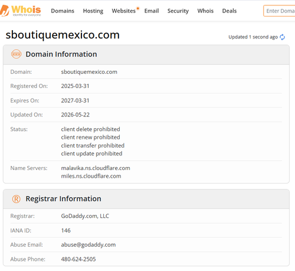This screenshot has height=271, width=295.
Task: Open the Hosting menu
Action: (93, 11)
